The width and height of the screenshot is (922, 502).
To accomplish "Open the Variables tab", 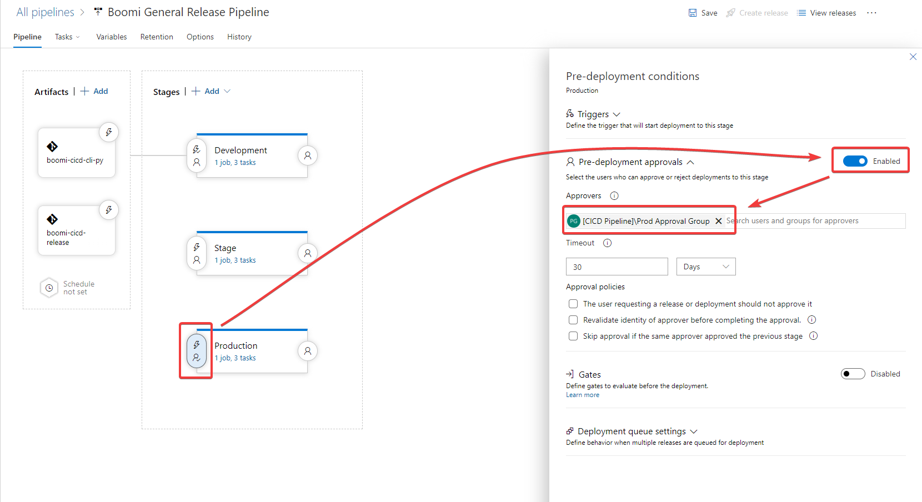I will [112, 37].
